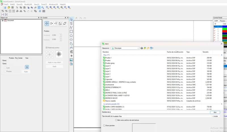Click the new folder icon in the Abrir dialog
The width and height of the screenshot is (227, 132).
click(x=148, y=48)
